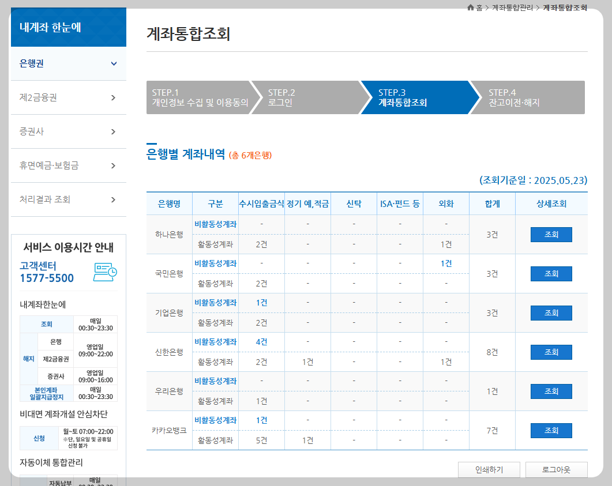Click 조회 button for 기업은행

551,313
